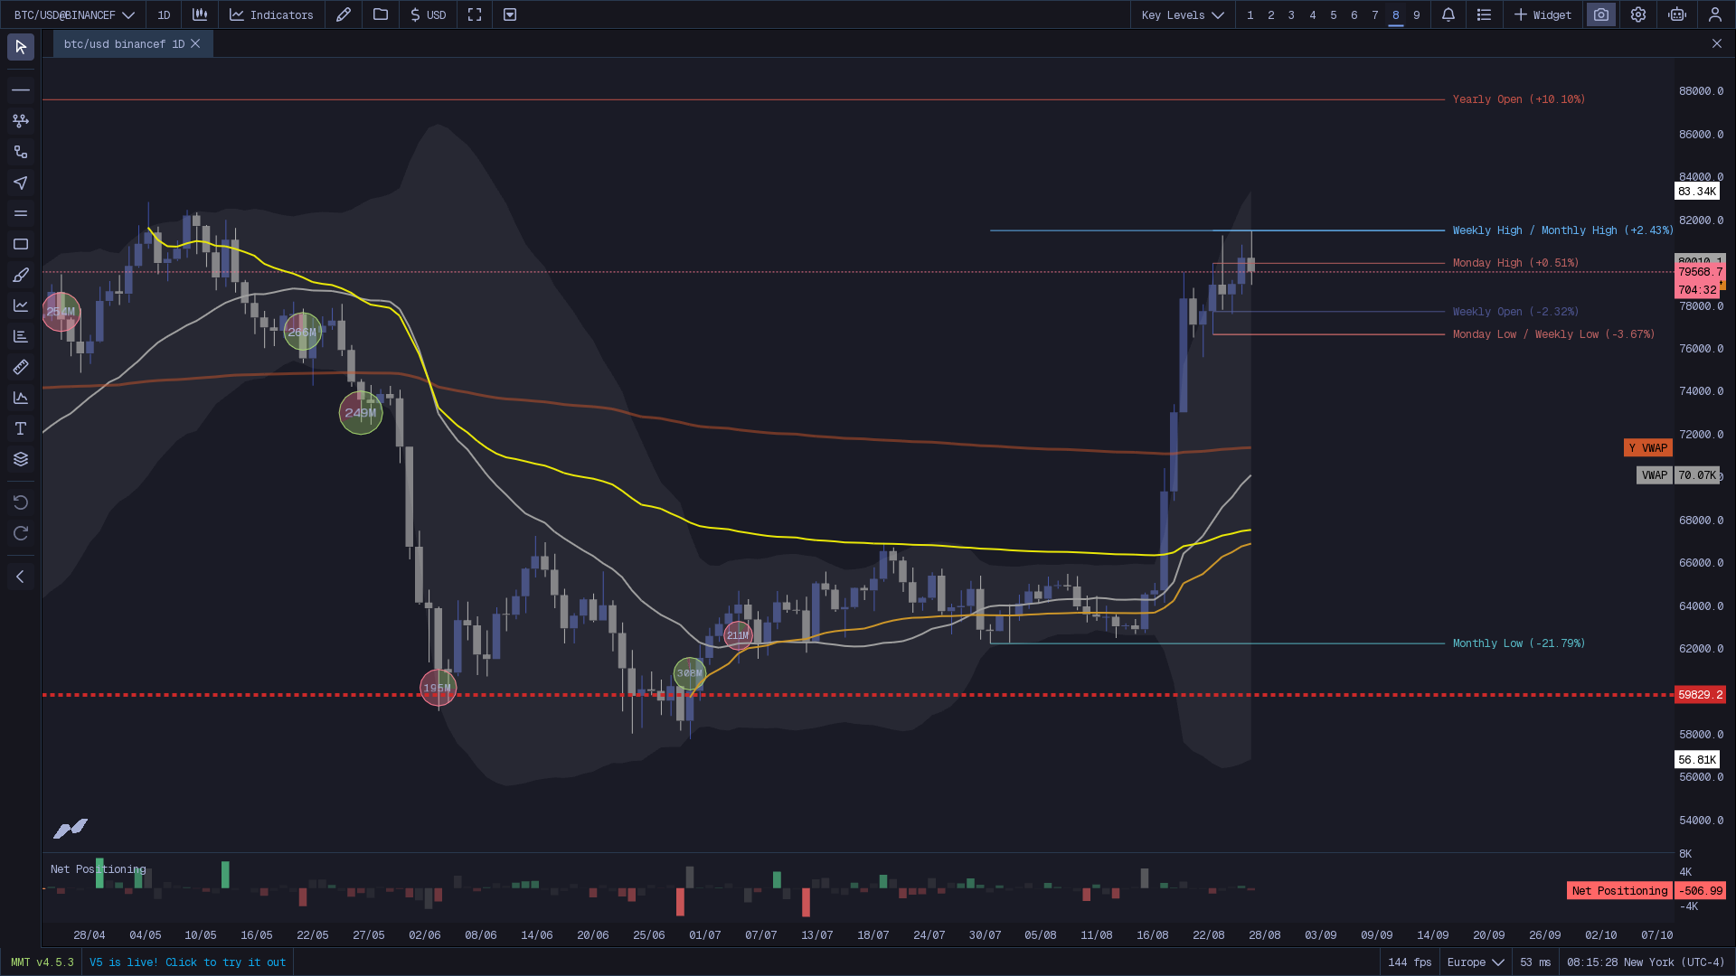Click the USD currency button
The image size is (1736, 976).
[x=429, y=14]
